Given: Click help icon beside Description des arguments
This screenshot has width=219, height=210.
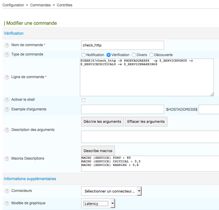Looking at the screenshot, I should pyautogui.click(x=7, y=130).
